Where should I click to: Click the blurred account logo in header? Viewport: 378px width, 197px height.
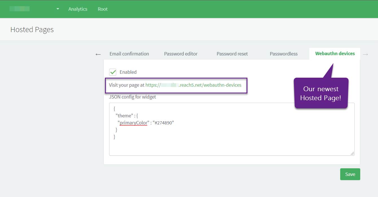19,9
